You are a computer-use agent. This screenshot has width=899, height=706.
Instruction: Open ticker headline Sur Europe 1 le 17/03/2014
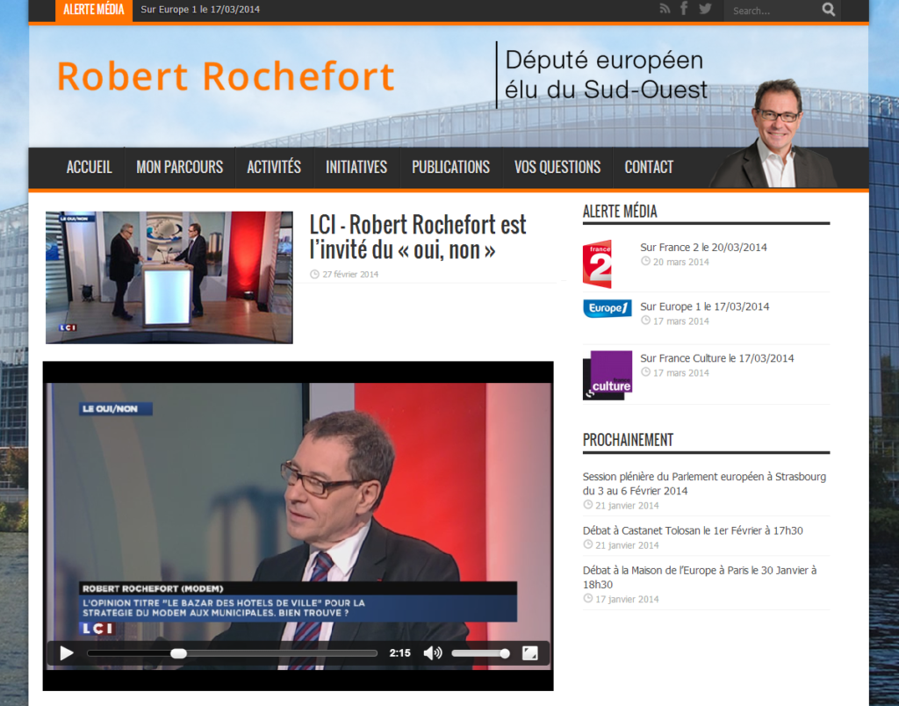tap(200, 10)
